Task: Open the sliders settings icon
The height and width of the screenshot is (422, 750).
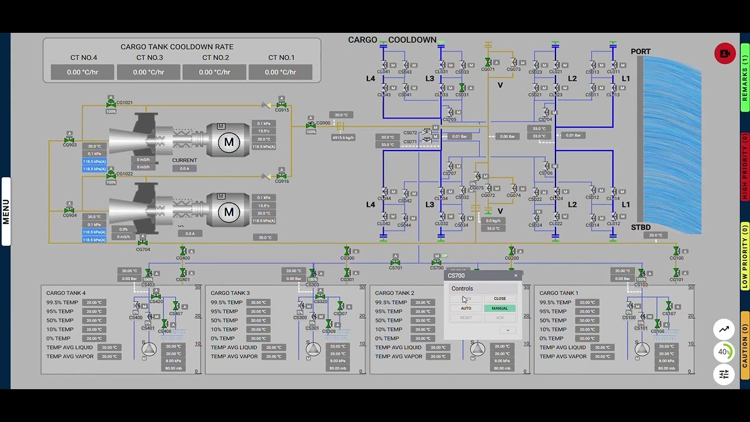Action: point(724,374)
